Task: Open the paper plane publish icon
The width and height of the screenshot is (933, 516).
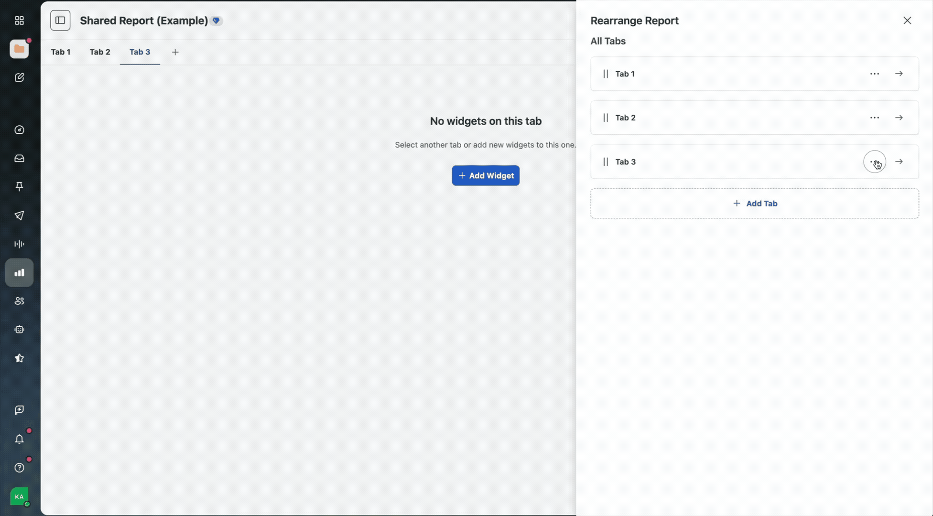Action: pos(19,215)
